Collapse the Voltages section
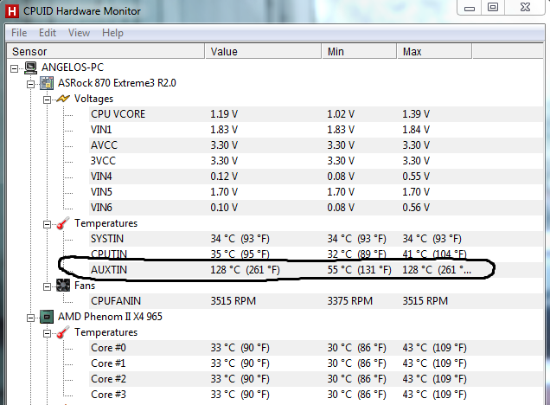 click(x=47, y=100)
